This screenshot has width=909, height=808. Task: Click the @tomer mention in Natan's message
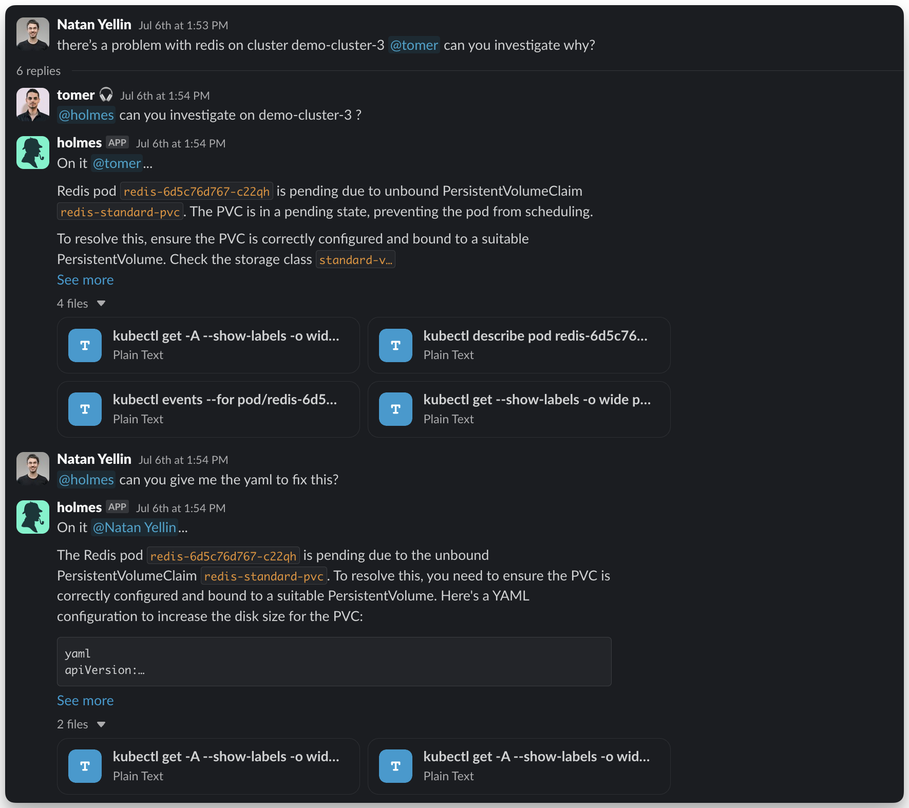414,45
